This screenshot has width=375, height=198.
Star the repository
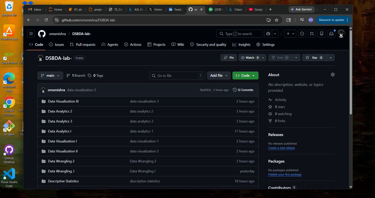[314, 58]
